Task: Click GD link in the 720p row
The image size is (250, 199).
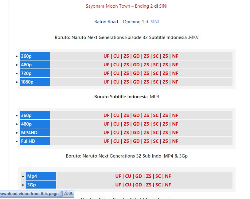Action: click(x=136, y=73)
